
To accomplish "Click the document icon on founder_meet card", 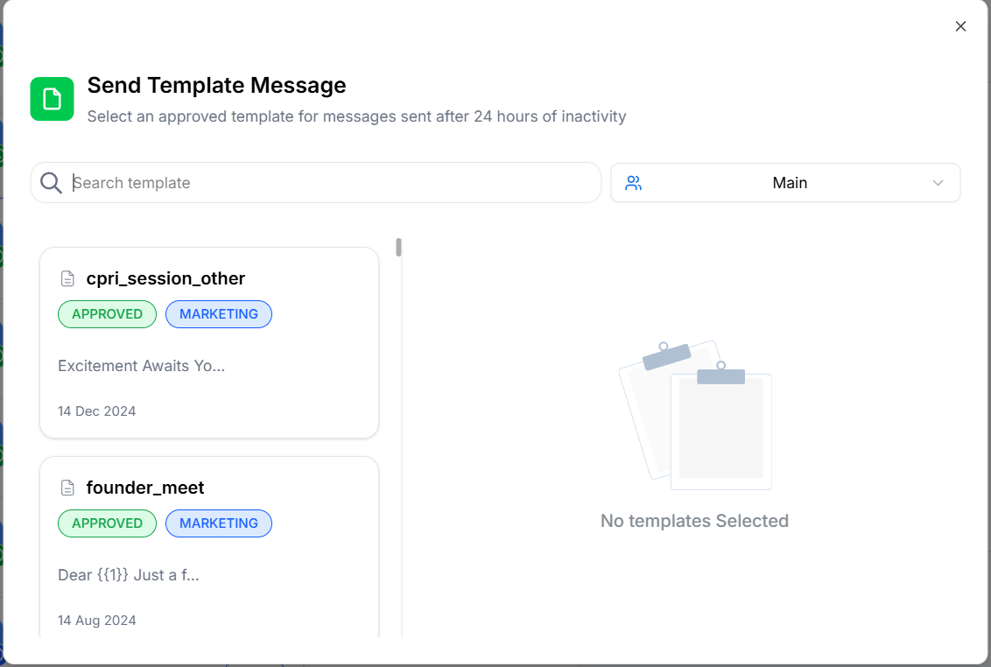I will tap(67, 487).
